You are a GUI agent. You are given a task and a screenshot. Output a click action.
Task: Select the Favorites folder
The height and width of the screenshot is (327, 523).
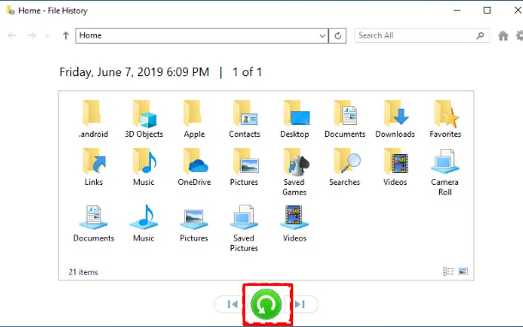click(x=445, y=119)
